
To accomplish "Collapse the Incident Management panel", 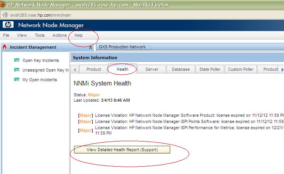I will pyautogui.click(x=90, y=47).
